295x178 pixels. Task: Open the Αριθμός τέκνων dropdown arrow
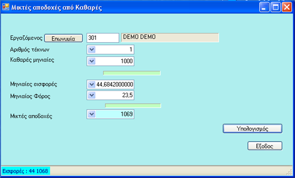point(92,49)
